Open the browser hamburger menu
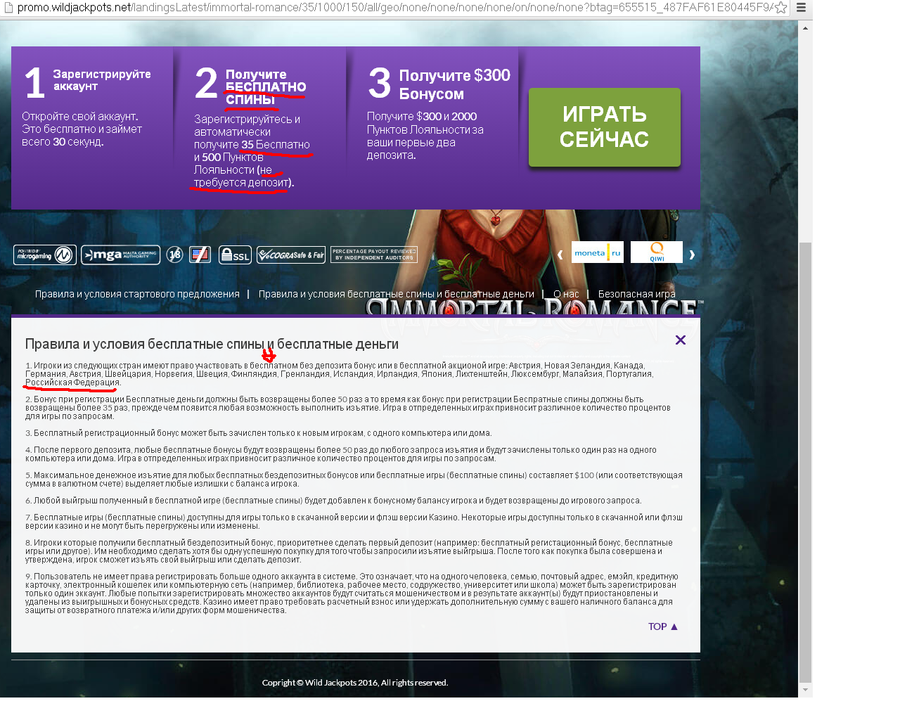Viewport: 900px width, 720px height. [801, 8]
